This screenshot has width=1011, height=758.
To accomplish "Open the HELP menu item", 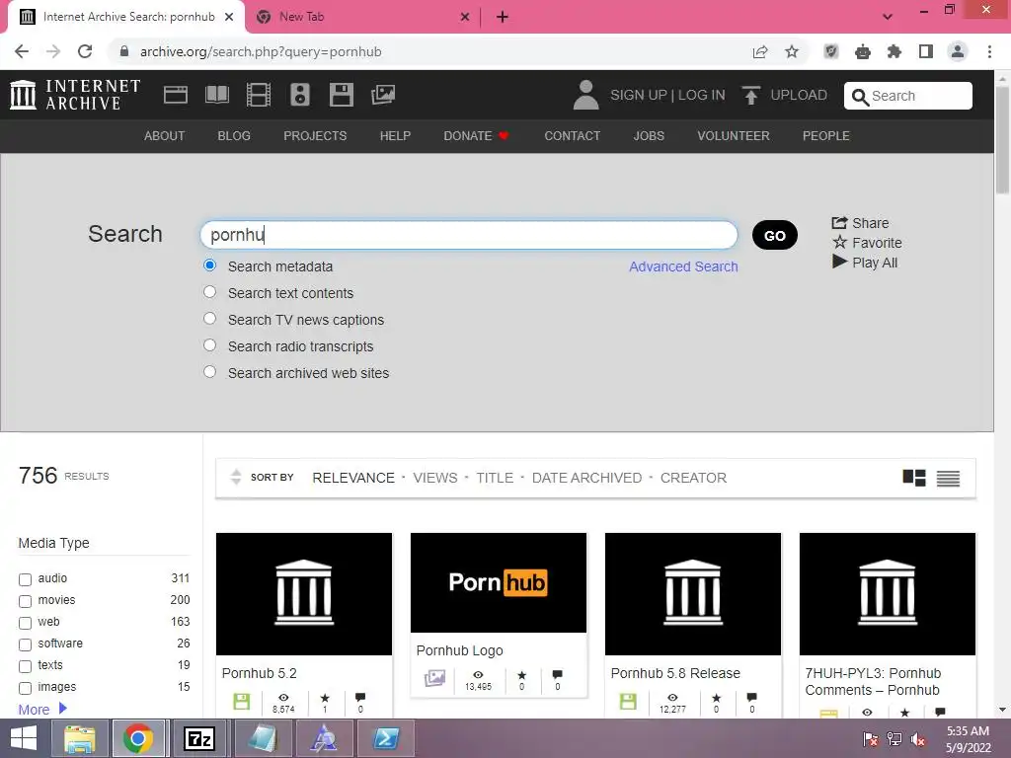I will pyautogui.click(x=395, y=136).
